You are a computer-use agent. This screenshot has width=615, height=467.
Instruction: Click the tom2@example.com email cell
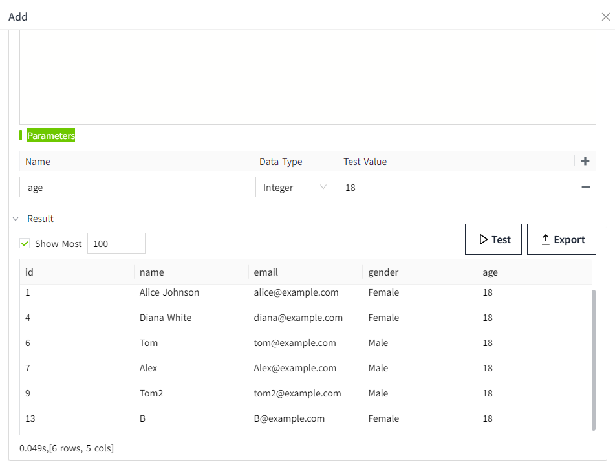[297, 393]
